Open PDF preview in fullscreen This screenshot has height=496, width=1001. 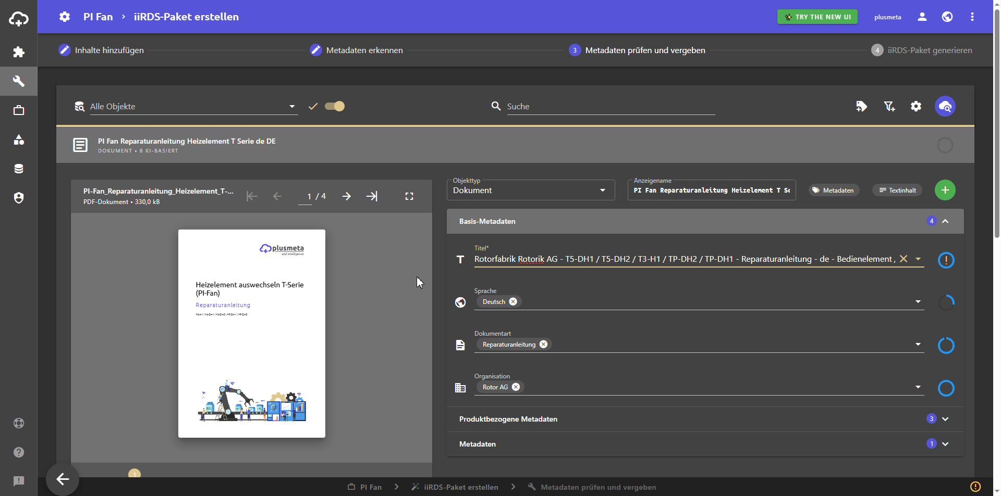click(409, 196)
